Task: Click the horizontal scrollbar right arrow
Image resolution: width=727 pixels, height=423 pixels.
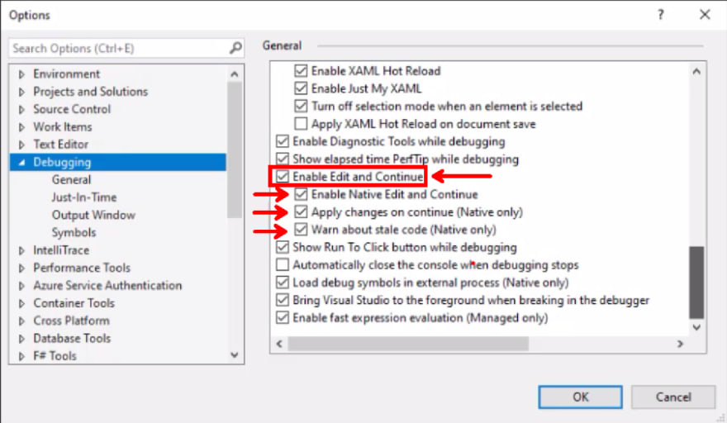Action: [x=680, y=345]
